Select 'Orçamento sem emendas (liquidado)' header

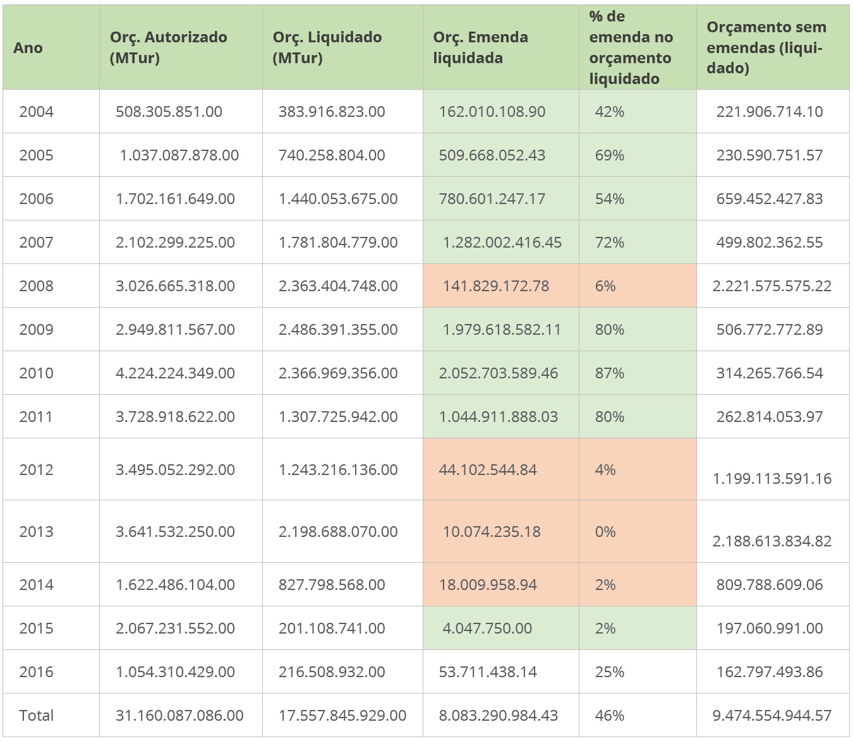tap(766, 48)
